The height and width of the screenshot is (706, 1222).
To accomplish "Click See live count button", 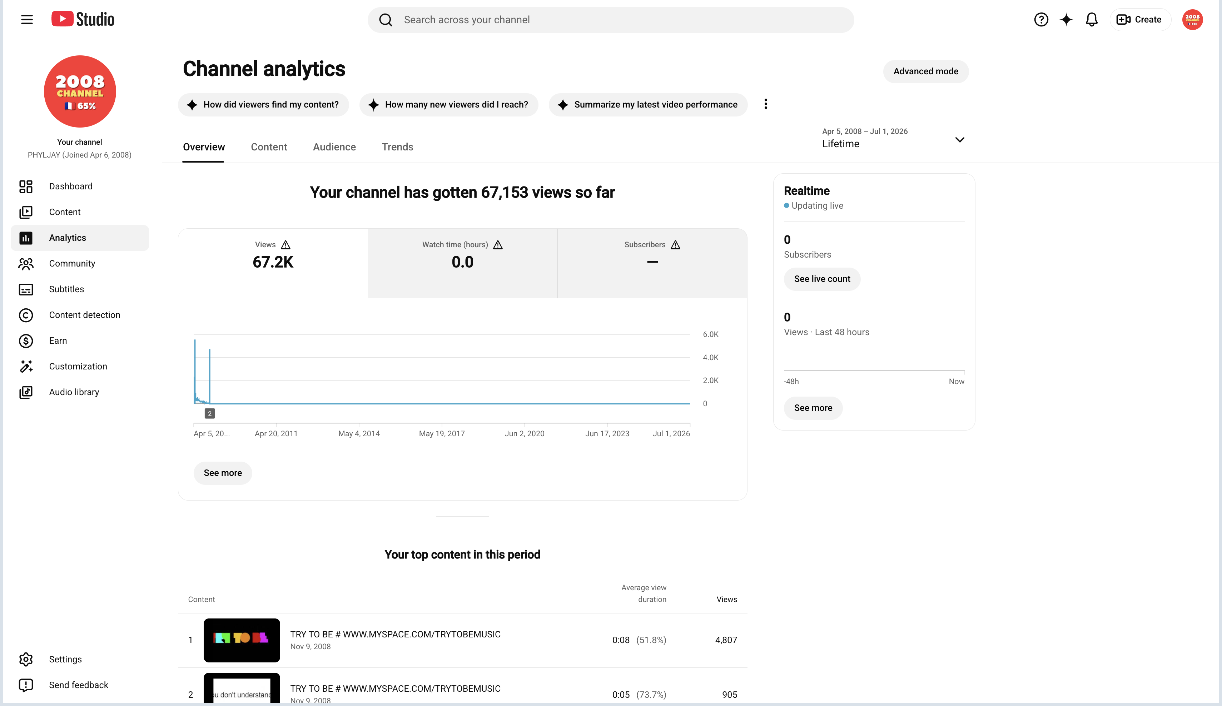I will (x=822, y=279).
